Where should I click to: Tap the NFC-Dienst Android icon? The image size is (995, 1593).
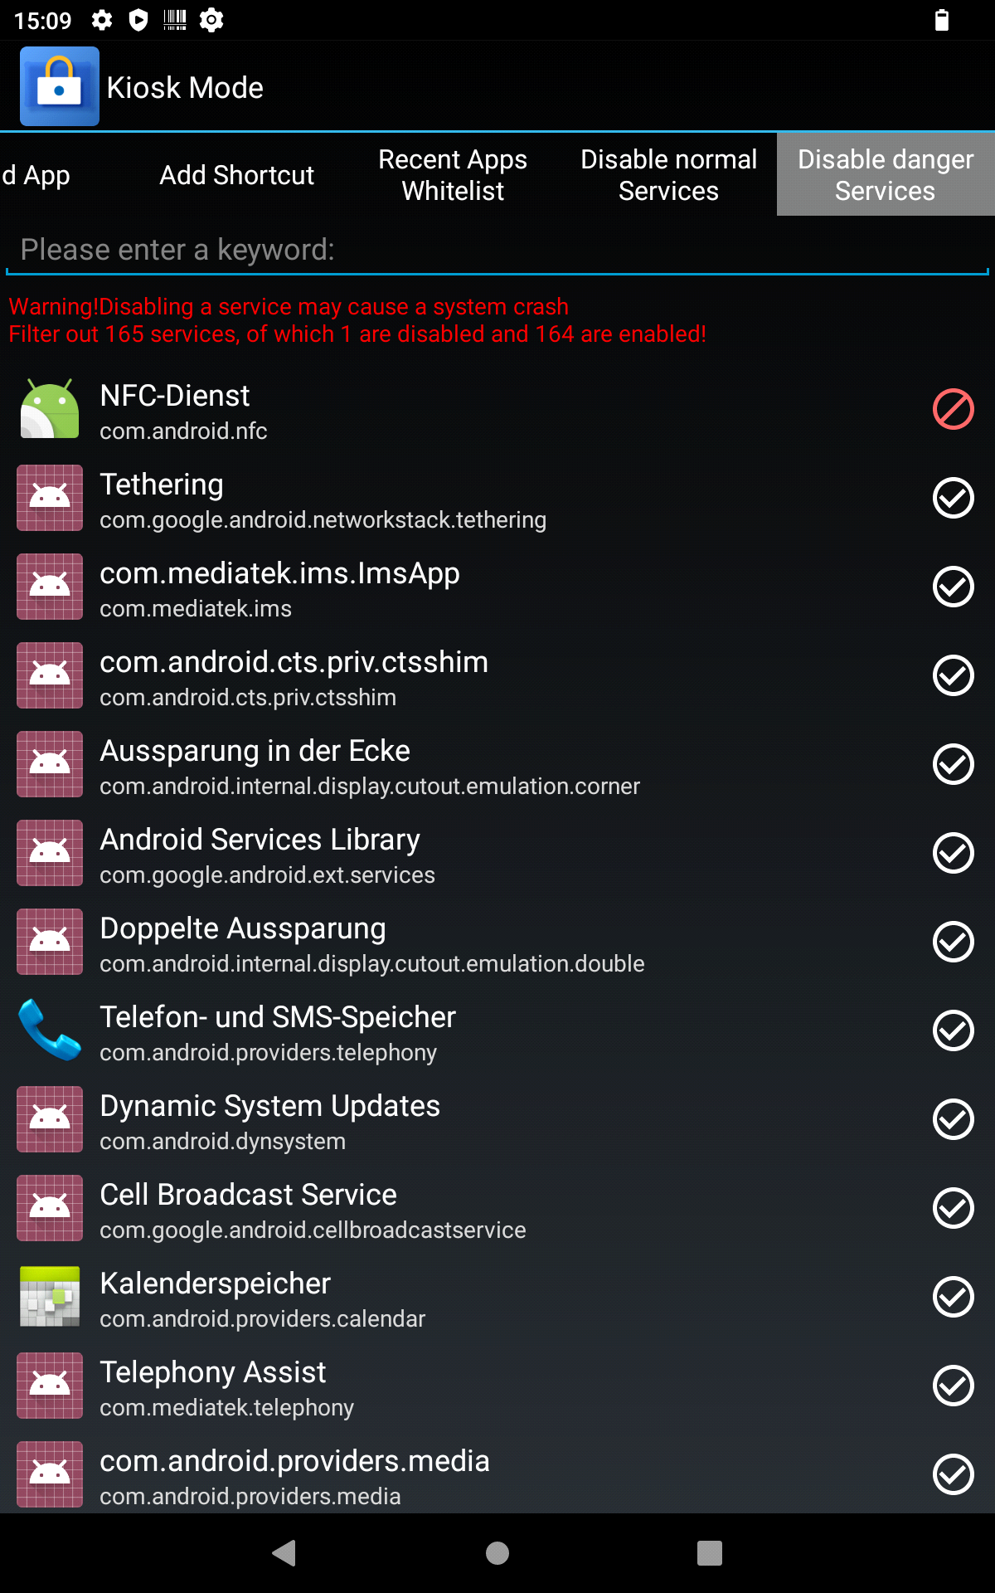point(50,409)
